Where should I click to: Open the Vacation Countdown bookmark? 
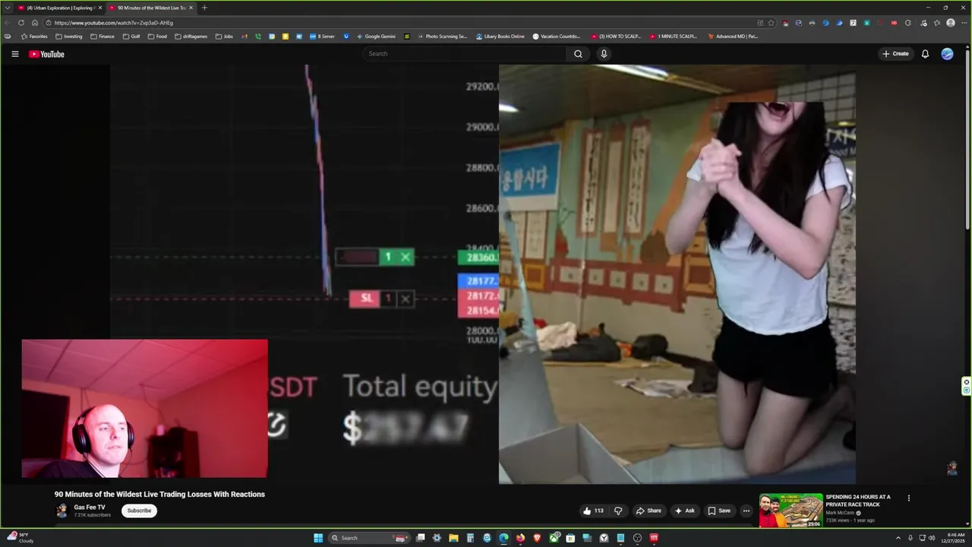[x=557, y=36]
